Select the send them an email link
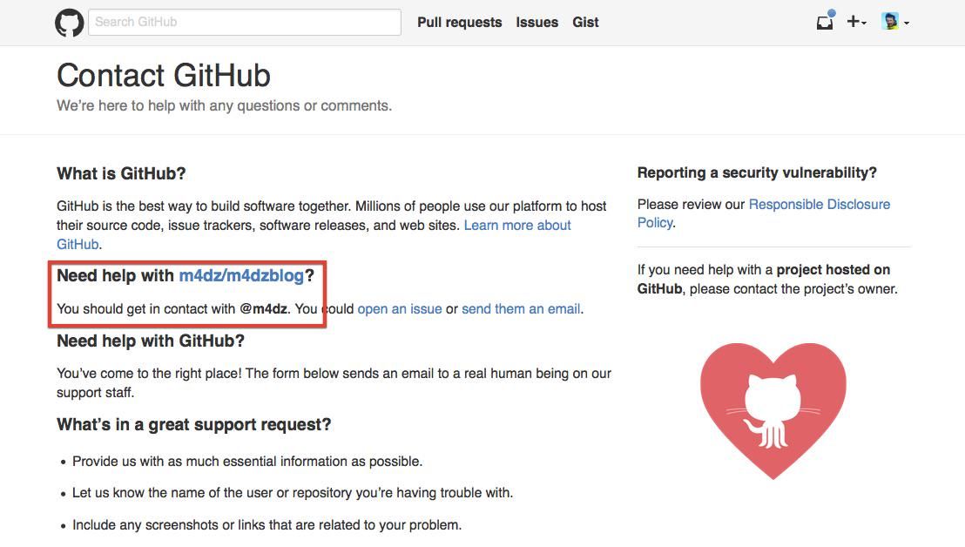The image size is (965, 547). click(x=521, y=308)
